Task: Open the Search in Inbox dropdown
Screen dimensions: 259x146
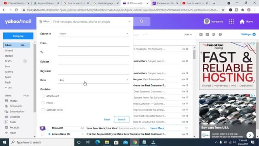Action: click(93, 34)
